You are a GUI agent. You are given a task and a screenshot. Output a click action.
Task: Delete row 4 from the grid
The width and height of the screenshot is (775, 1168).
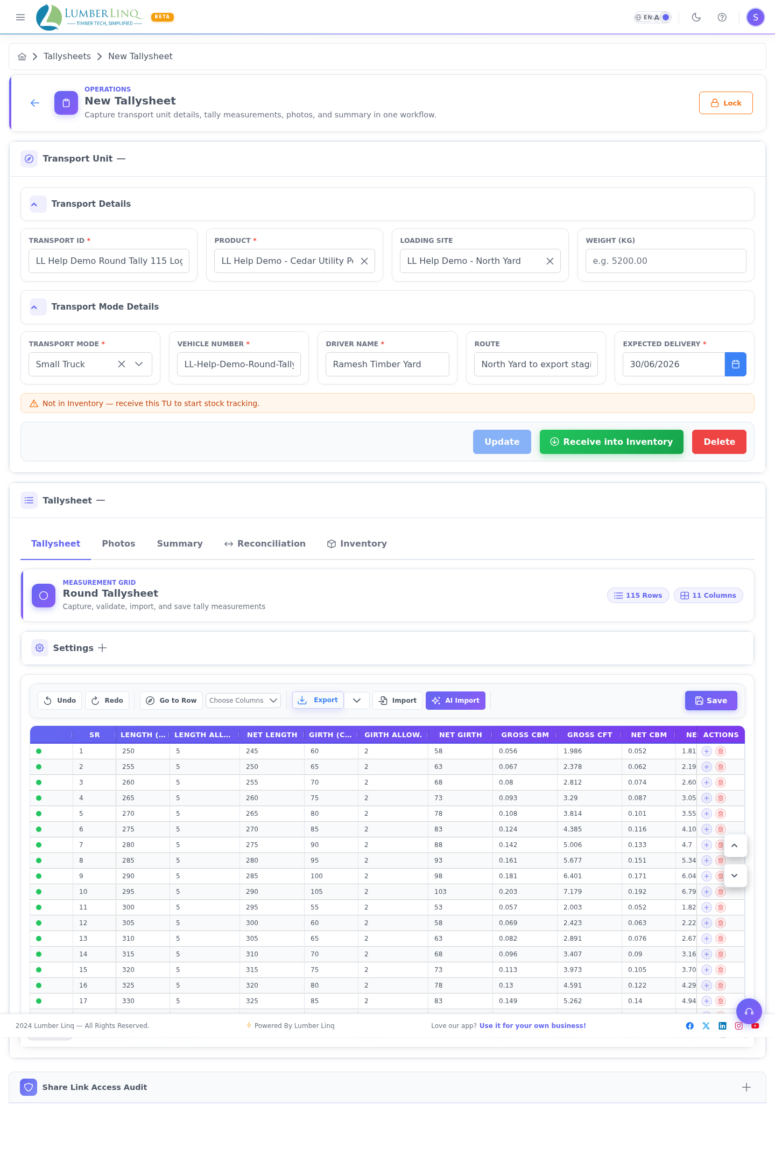click(721, 798)
